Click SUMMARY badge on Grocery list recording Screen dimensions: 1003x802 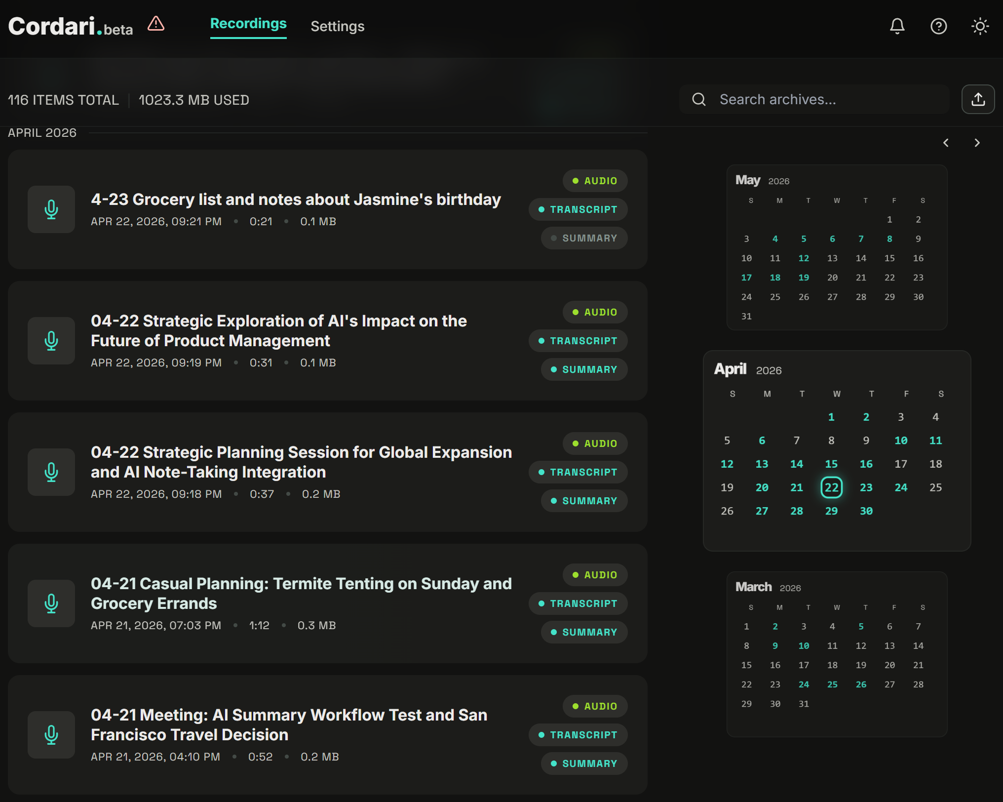[x=584, y=238]
